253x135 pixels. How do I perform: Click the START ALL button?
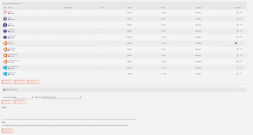20,82
